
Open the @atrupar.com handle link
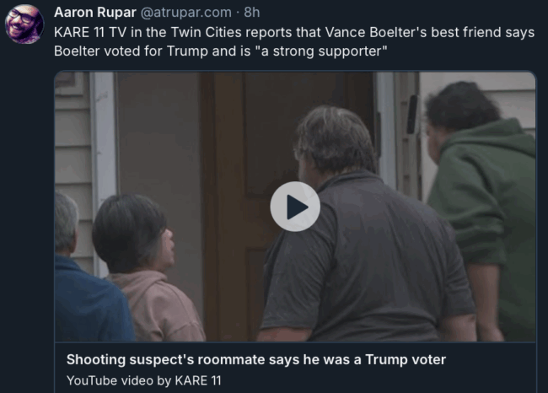click(x=186, y=13)
